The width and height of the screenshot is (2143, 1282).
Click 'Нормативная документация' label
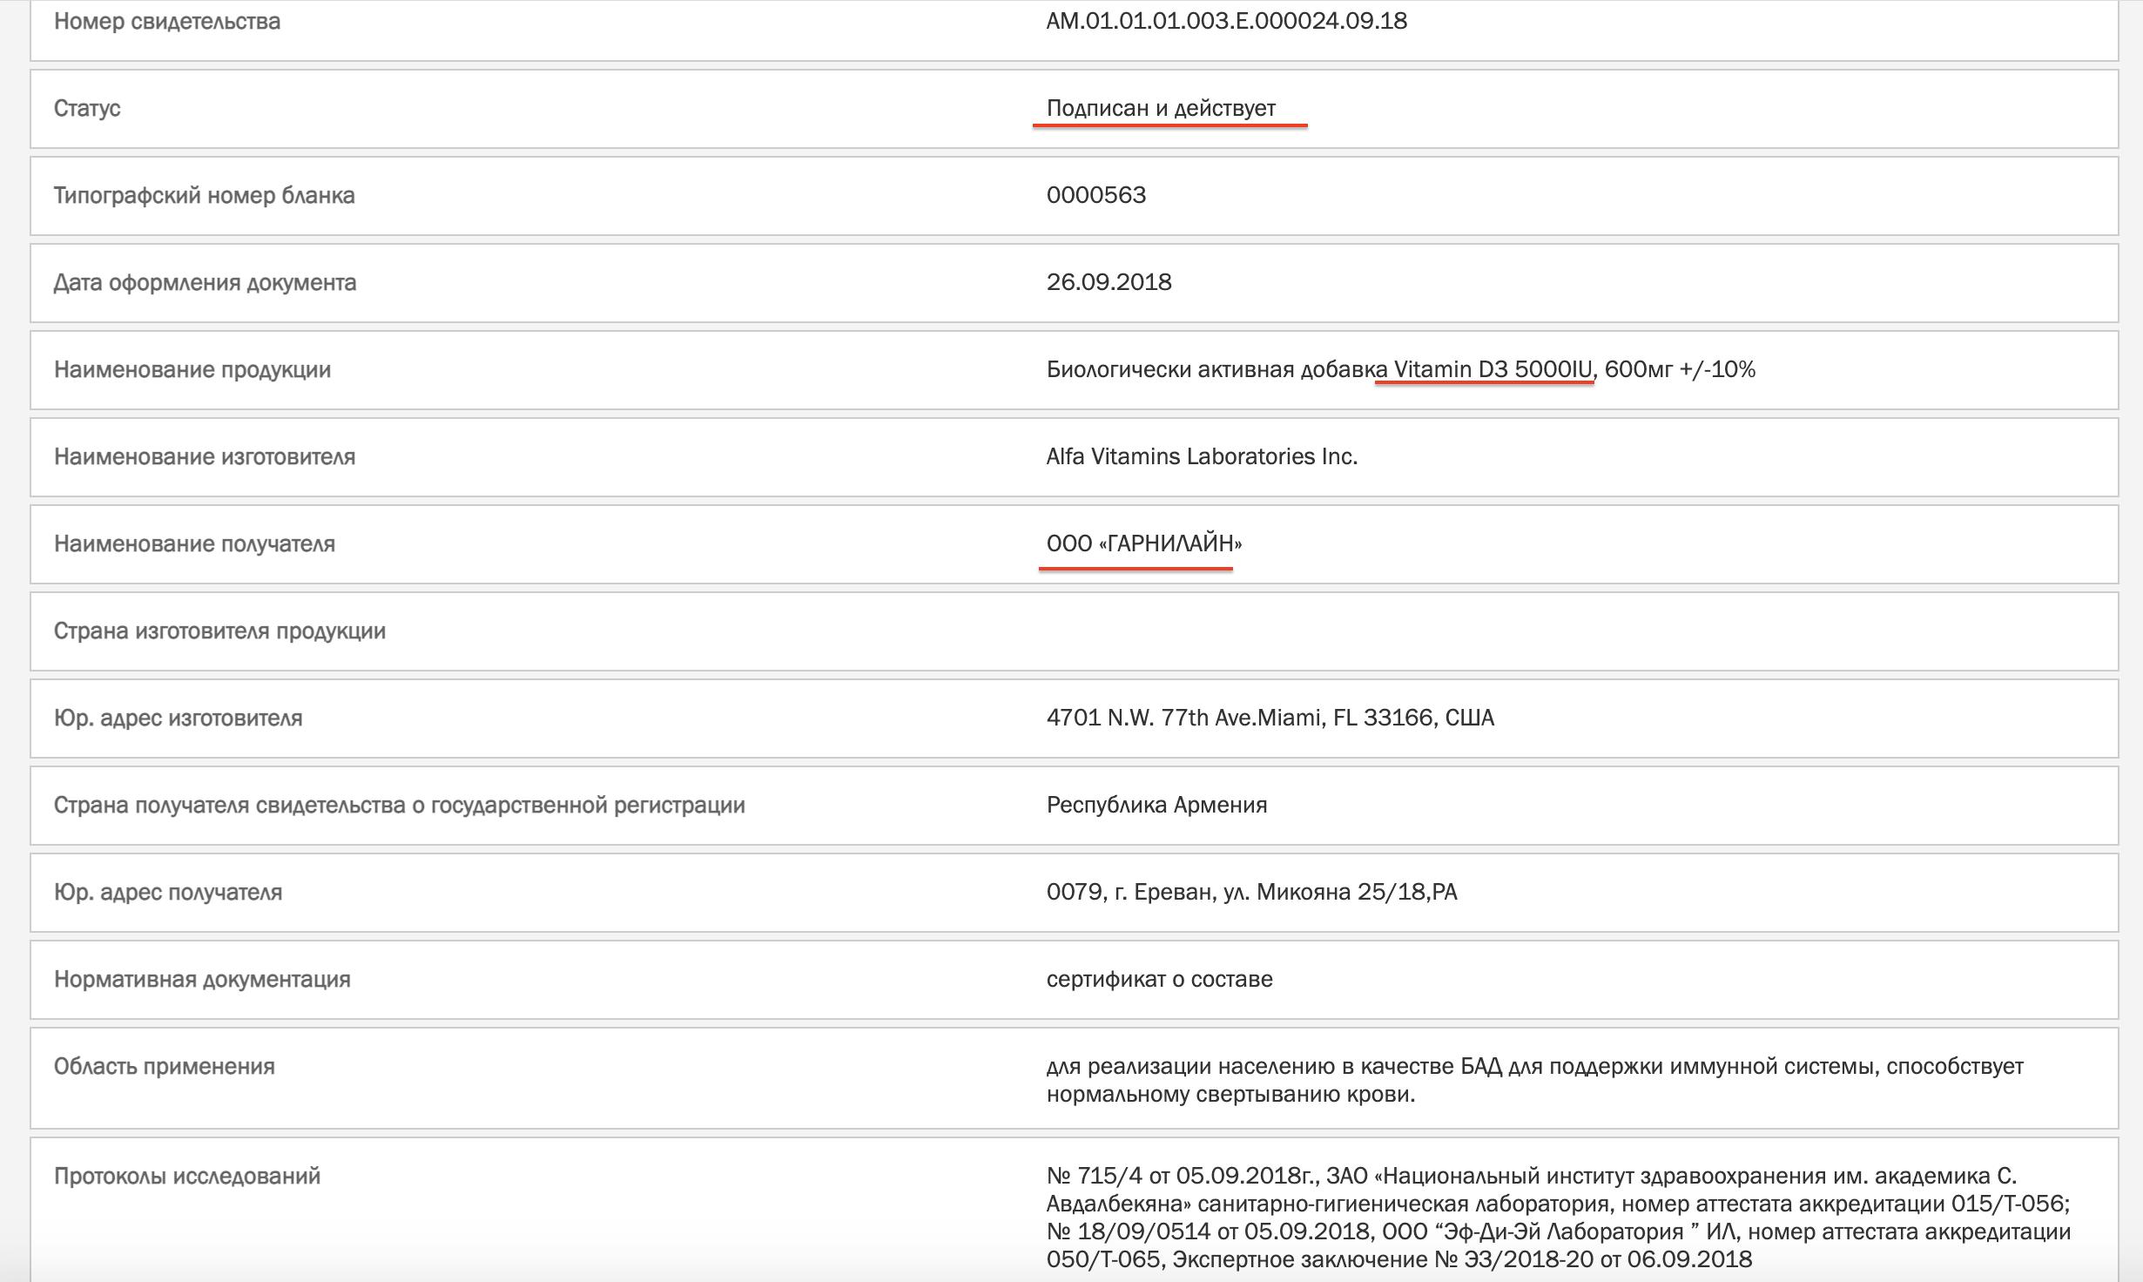202,979
